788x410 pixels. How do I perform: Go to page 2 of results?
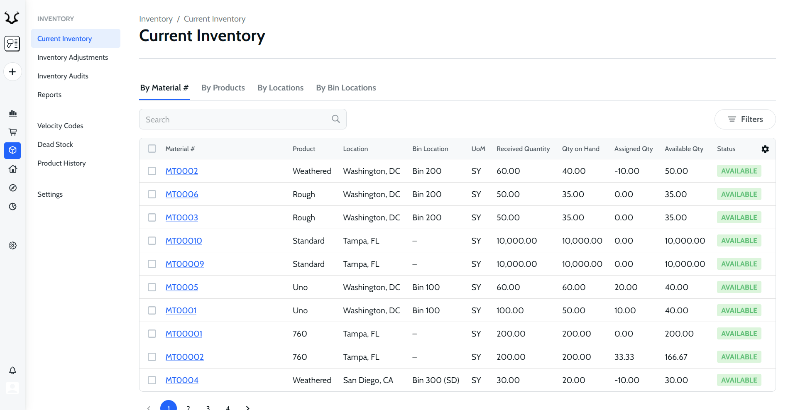coord(188,408)
